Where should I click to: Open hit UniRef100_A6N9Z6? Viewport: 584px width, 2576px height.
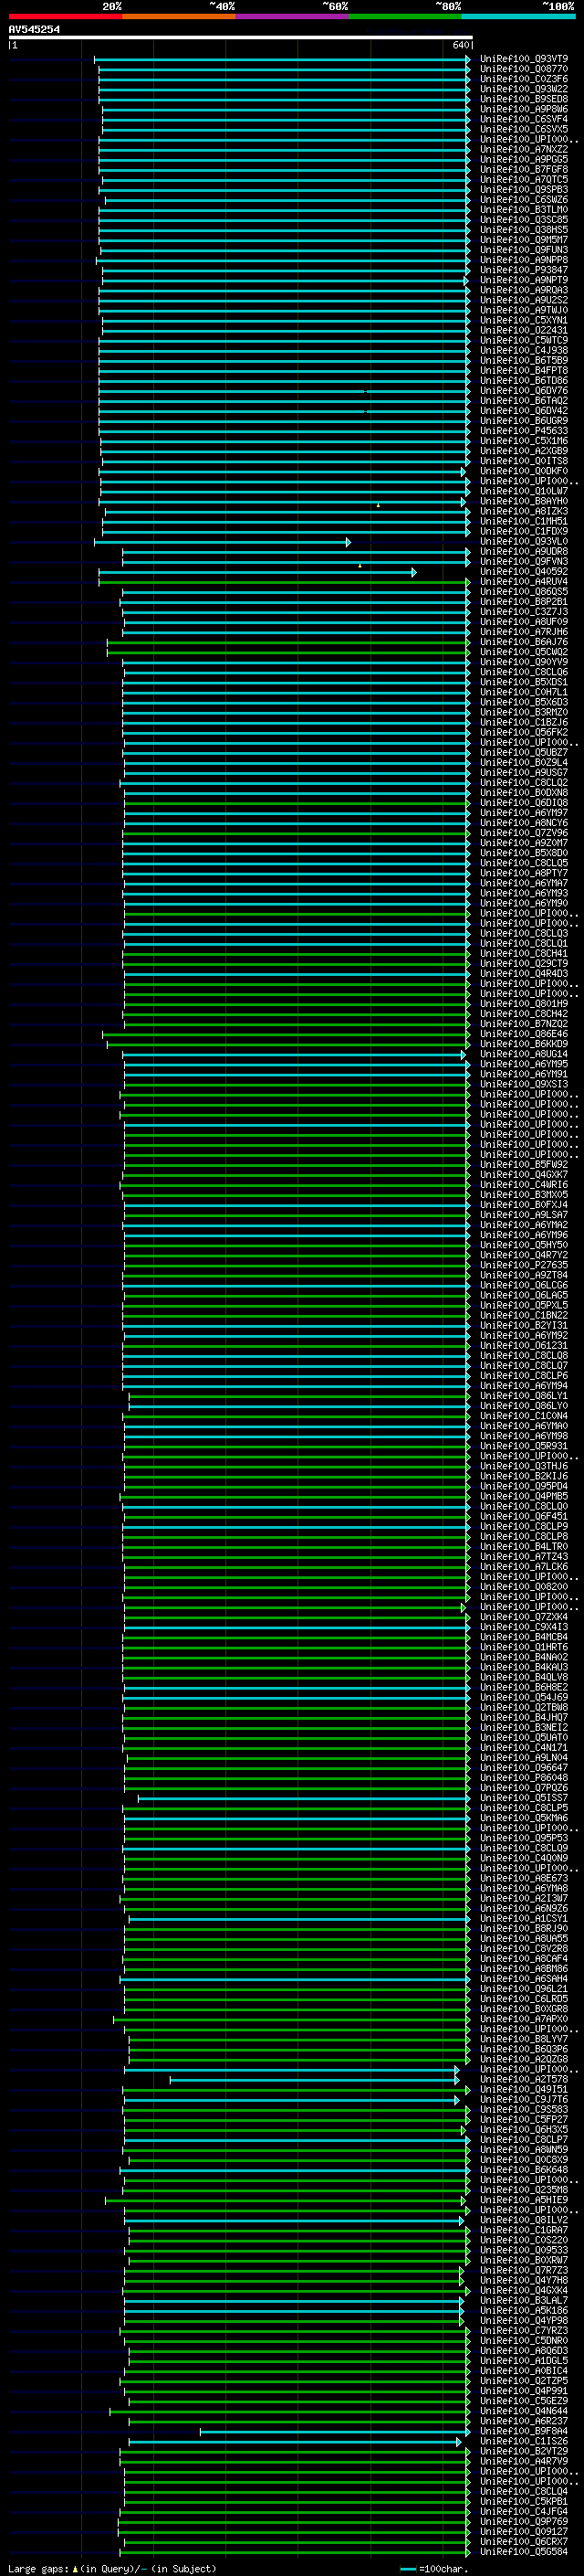pyautogui.click(x=524, y=1908)
